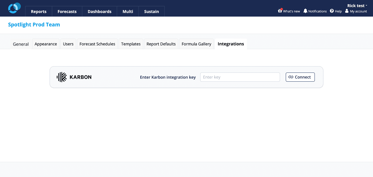Click the Spotlight logo icon
This screenshot has height=177, width=373.
tap(14, 8)
